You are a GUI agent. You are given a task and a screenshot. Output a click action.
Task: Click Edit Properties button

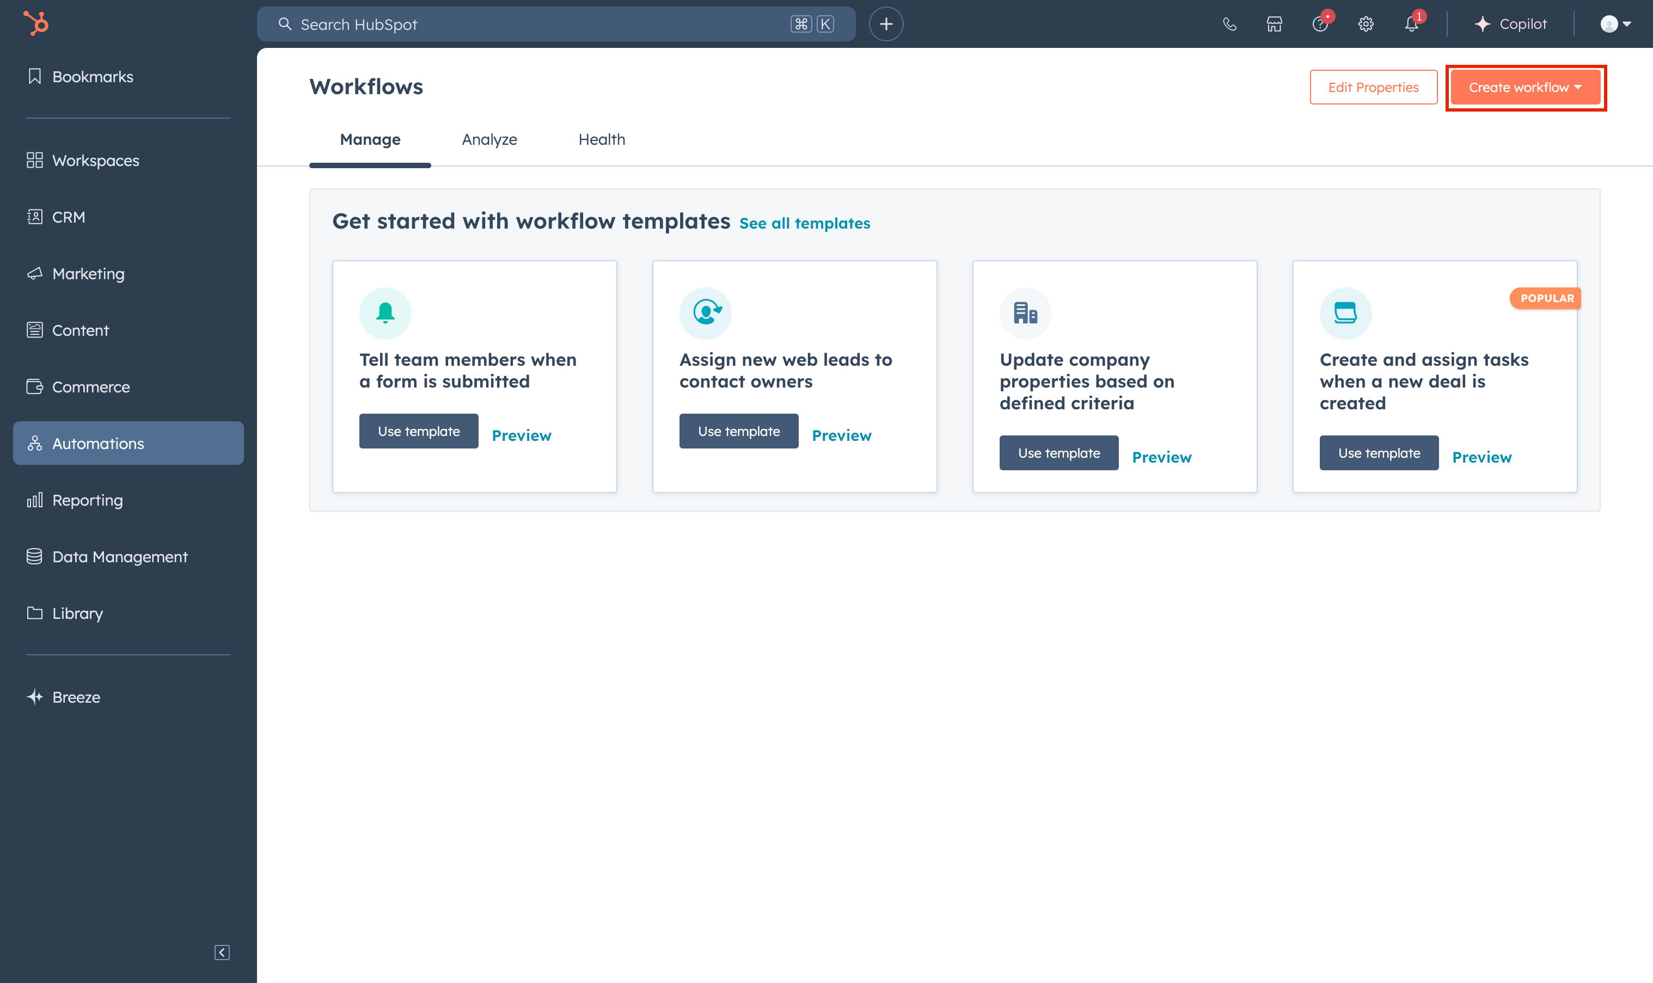coord(1373,88)
